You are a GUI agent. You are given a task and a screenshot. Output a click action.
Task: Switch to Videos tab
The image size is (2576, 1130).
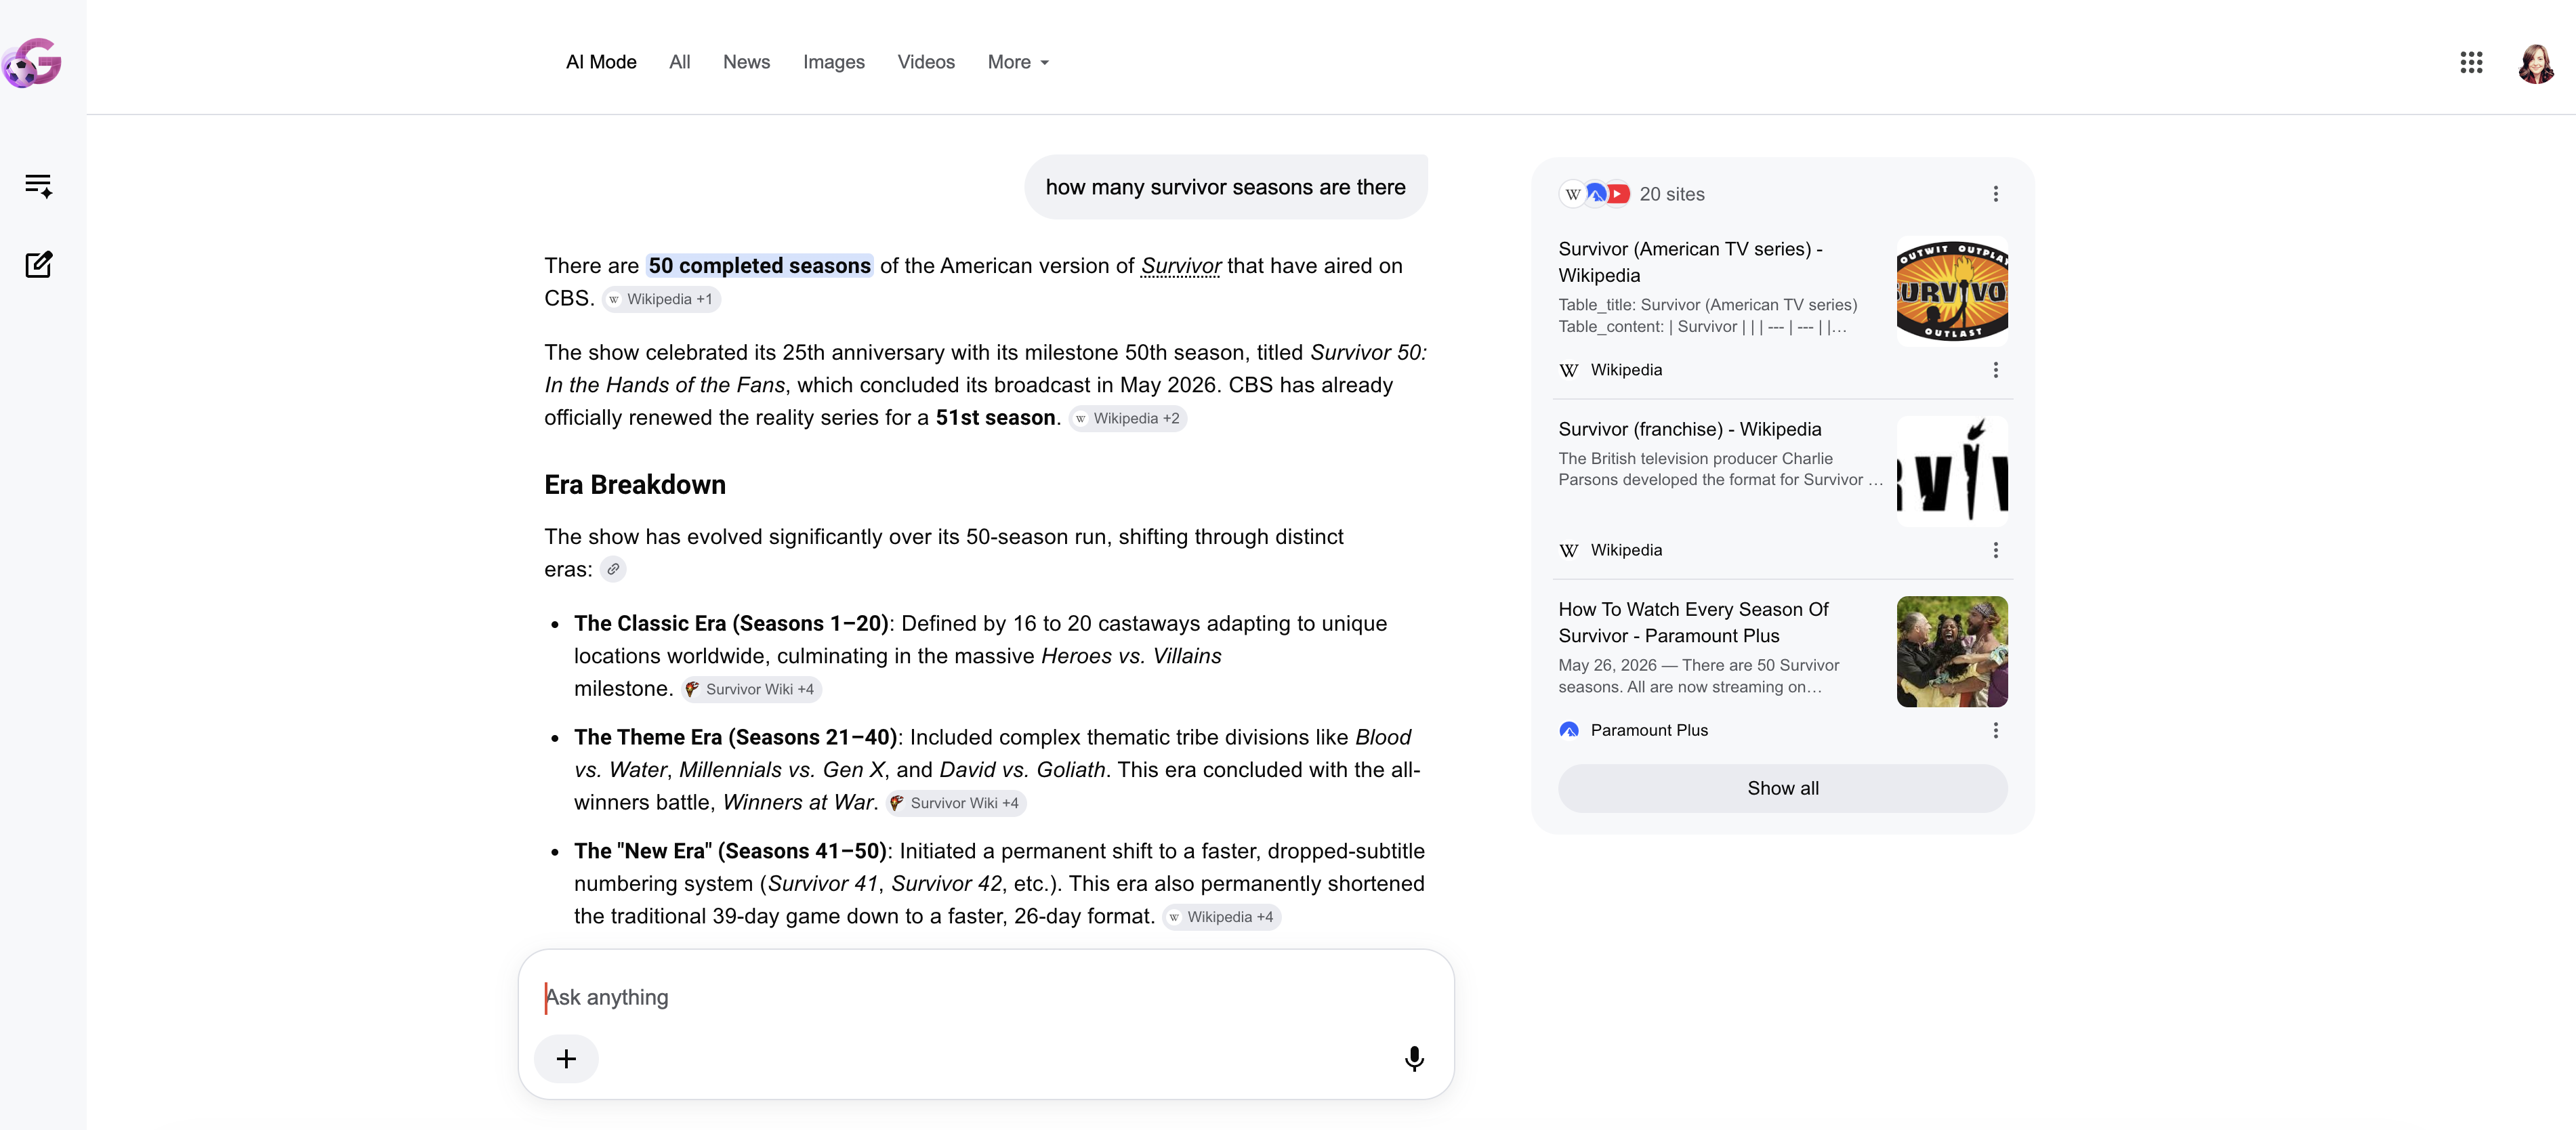click(x=926, y=62)
